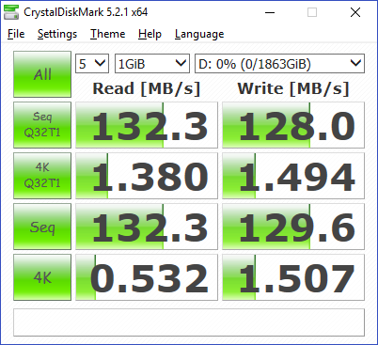Open the Help menu
378x345 pixels.
point(150,34)
